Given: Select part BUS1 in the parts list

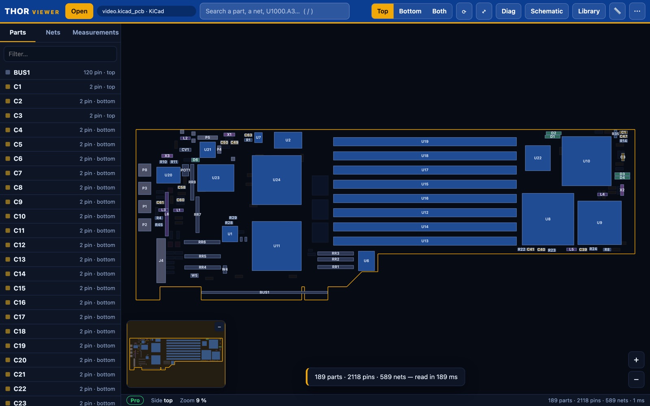Looking at the screenshot, I should tap(60, 72).
